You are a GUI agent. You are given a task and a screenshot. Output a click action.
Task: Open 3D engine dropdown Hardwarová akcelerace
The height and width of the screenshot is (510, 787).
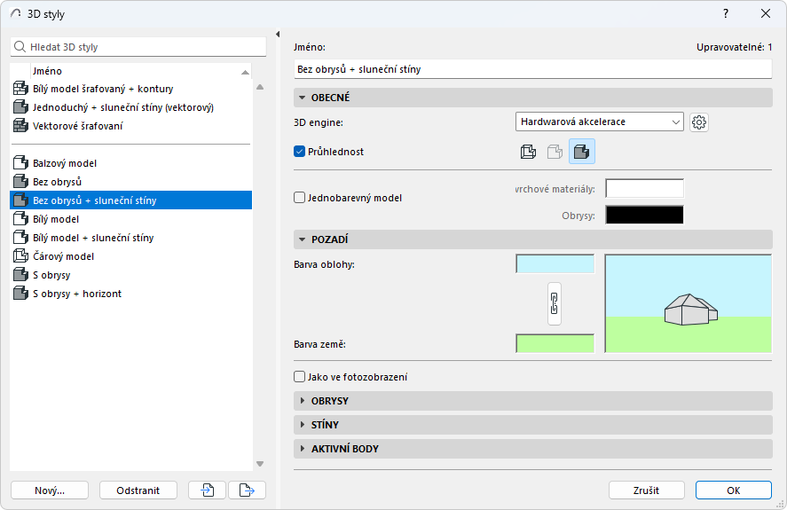click(x=599, y=122)
